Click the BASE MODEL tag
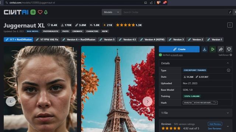236x132 pixels. coord(32,31)
